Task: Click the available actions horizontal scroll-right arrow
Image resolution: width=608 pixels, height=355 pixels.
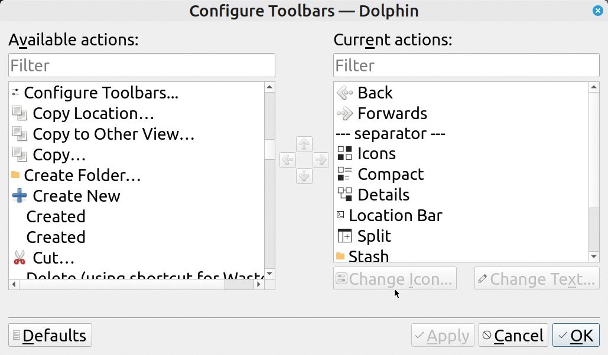Action: [x=259, y=285]
